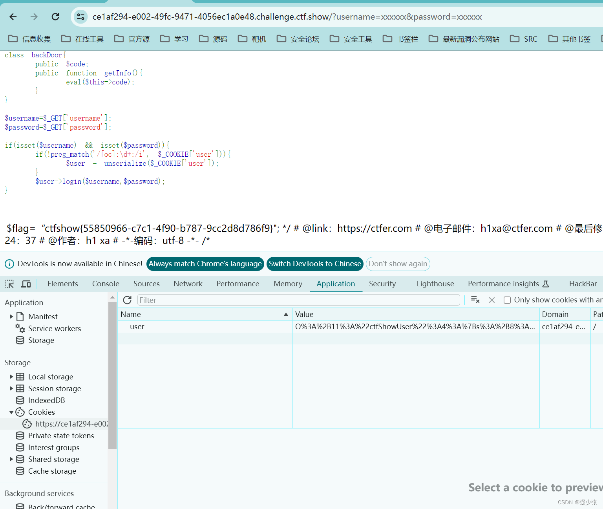603x509 pixels.
Task: Open the 最新漏洞公布网站 bookmark folder
Action: pos(464,39)
